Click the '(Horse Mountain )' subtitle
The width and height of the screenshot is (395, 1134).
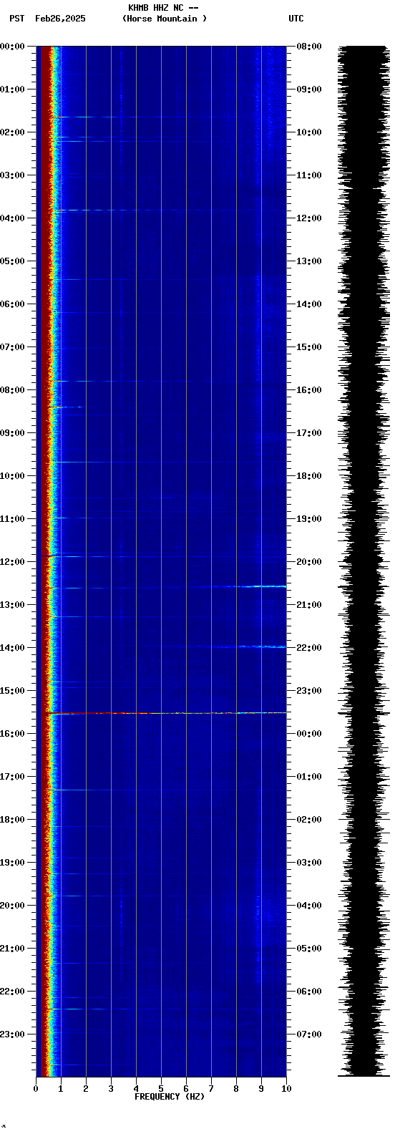165,19
